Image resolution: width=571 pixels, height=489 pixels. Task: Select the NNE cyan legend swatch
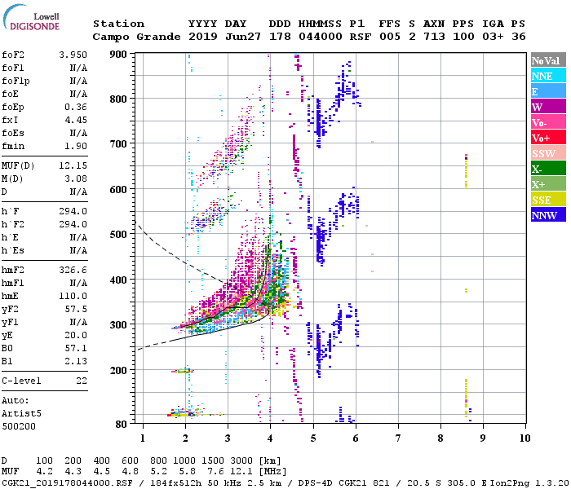548,76
